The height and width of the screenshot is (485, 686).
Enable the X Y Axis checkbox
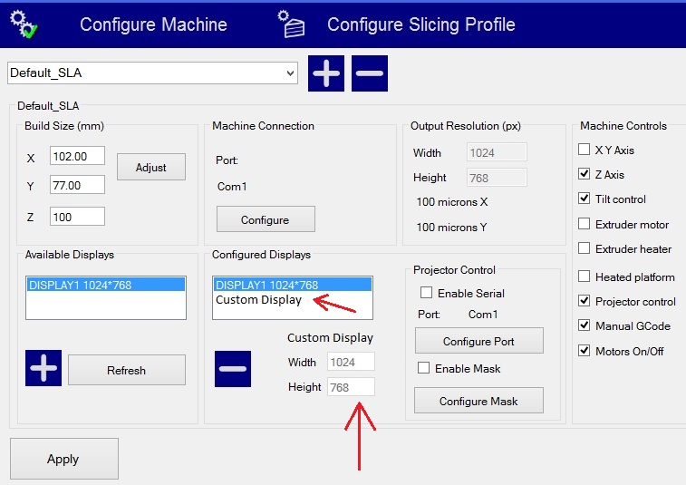(x=585, y=150)
